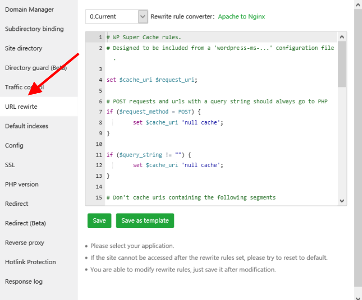The image size is (362, 300).
Task: Click Save as template button
Action: (x=145, y=221)
